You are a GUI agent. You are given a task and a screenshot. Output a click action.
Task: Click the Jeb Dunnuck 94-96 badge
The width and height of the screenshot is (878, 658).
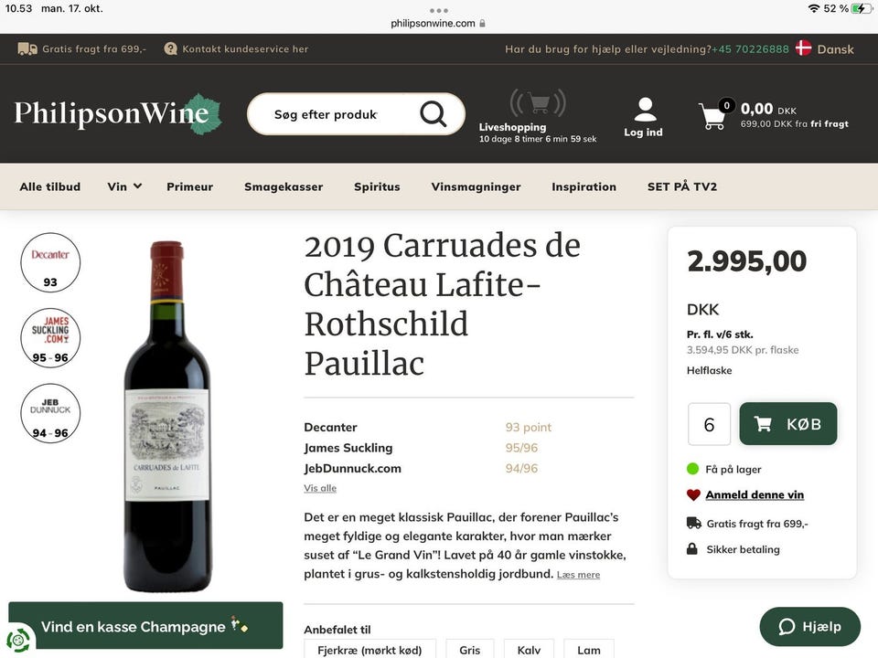click(50, 413)
